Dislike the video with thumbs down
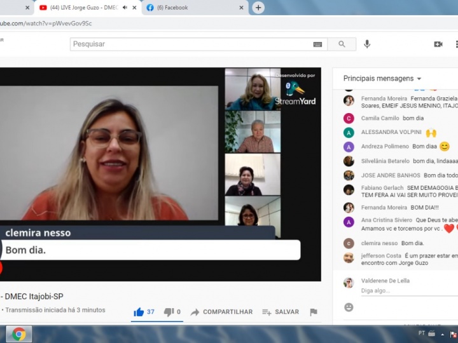Viewport: 458px width, 343px height. (x=169, y=312)
